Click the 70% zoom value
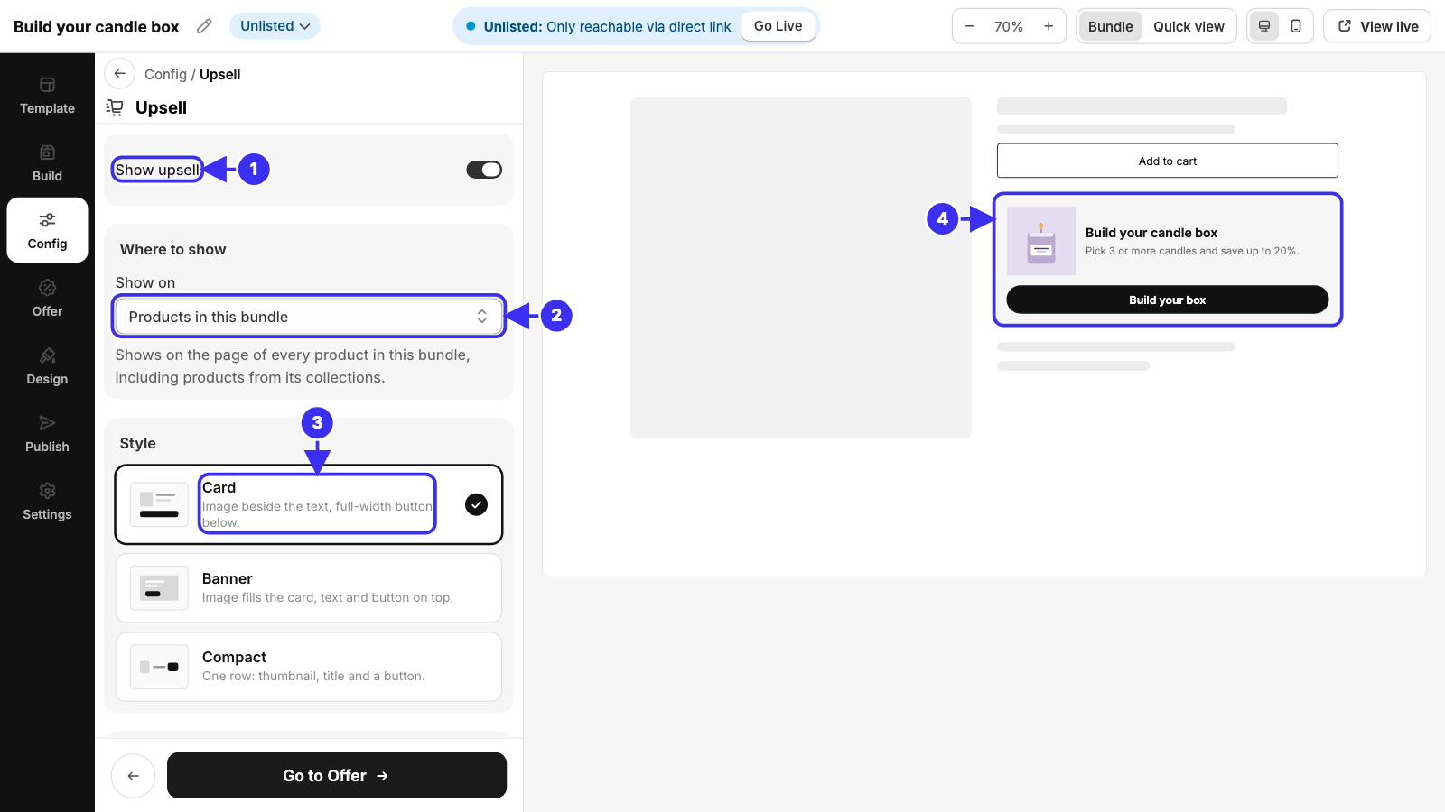This screenshot has width=1445, height=812. [x=1009, y=26]
